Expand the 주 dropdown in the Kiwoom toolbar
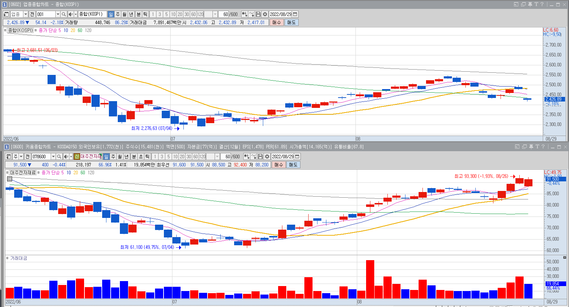 [x=21, y=157]
